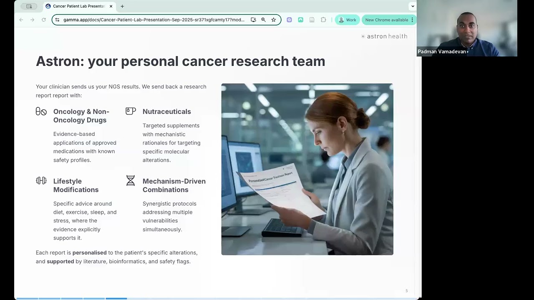Click the 'Evidence-based applications' paragraph
Image resolution: width=534 pixels, height=300 pixels.
(85, 147)
